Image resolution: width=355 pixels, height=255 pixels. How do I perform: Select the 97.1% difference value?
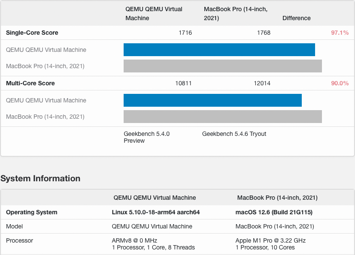pyautogui.click(x=340, y=33)
